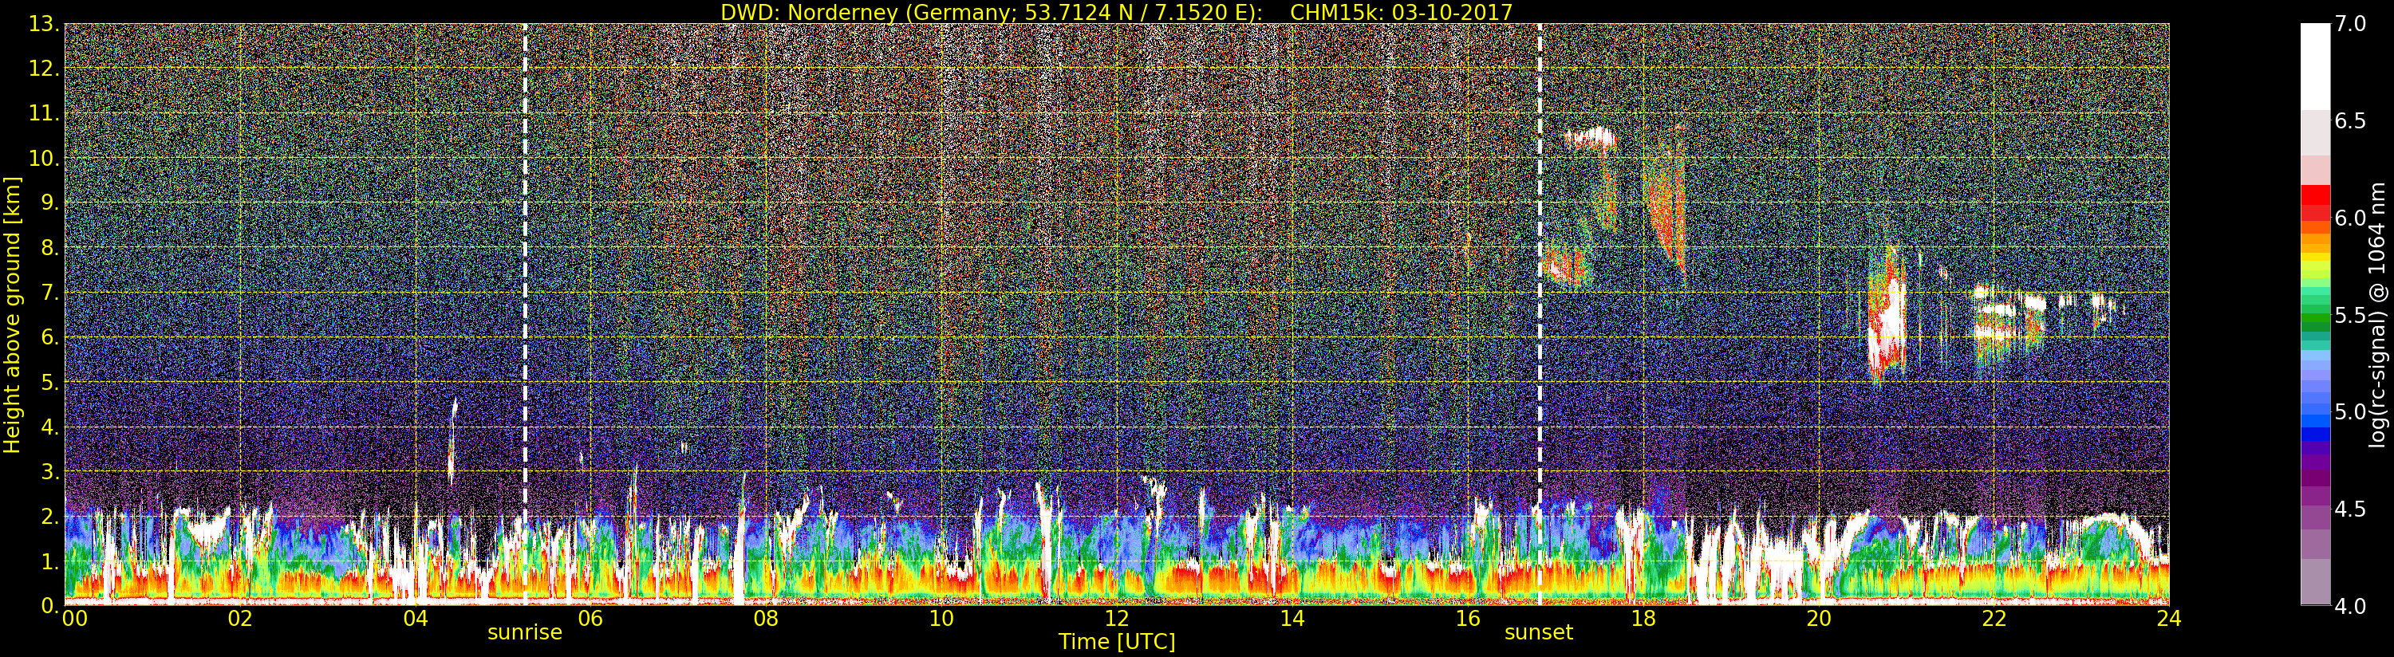
Task: Click the "24" time axis tick label
Action: [x=2169, y=619]
